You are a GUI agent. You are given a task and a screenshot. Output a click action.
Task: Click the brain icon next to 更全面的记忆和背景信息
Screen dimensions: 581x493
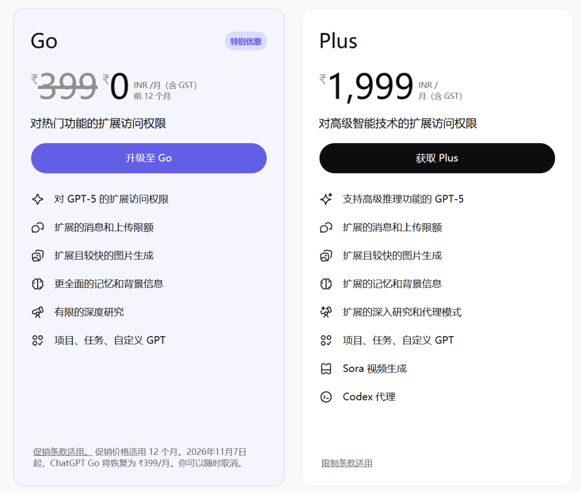point(37,284)
